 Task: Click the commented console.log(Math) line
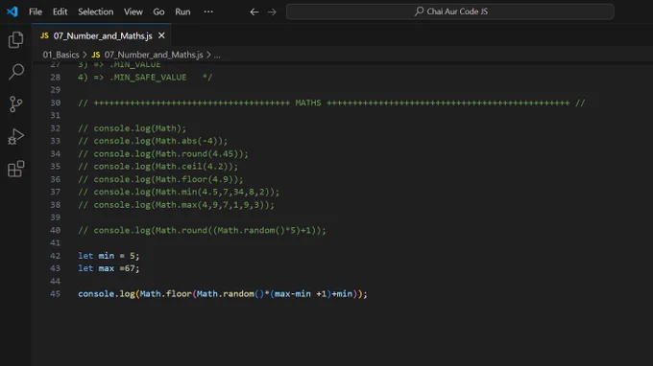pos(132,128)
